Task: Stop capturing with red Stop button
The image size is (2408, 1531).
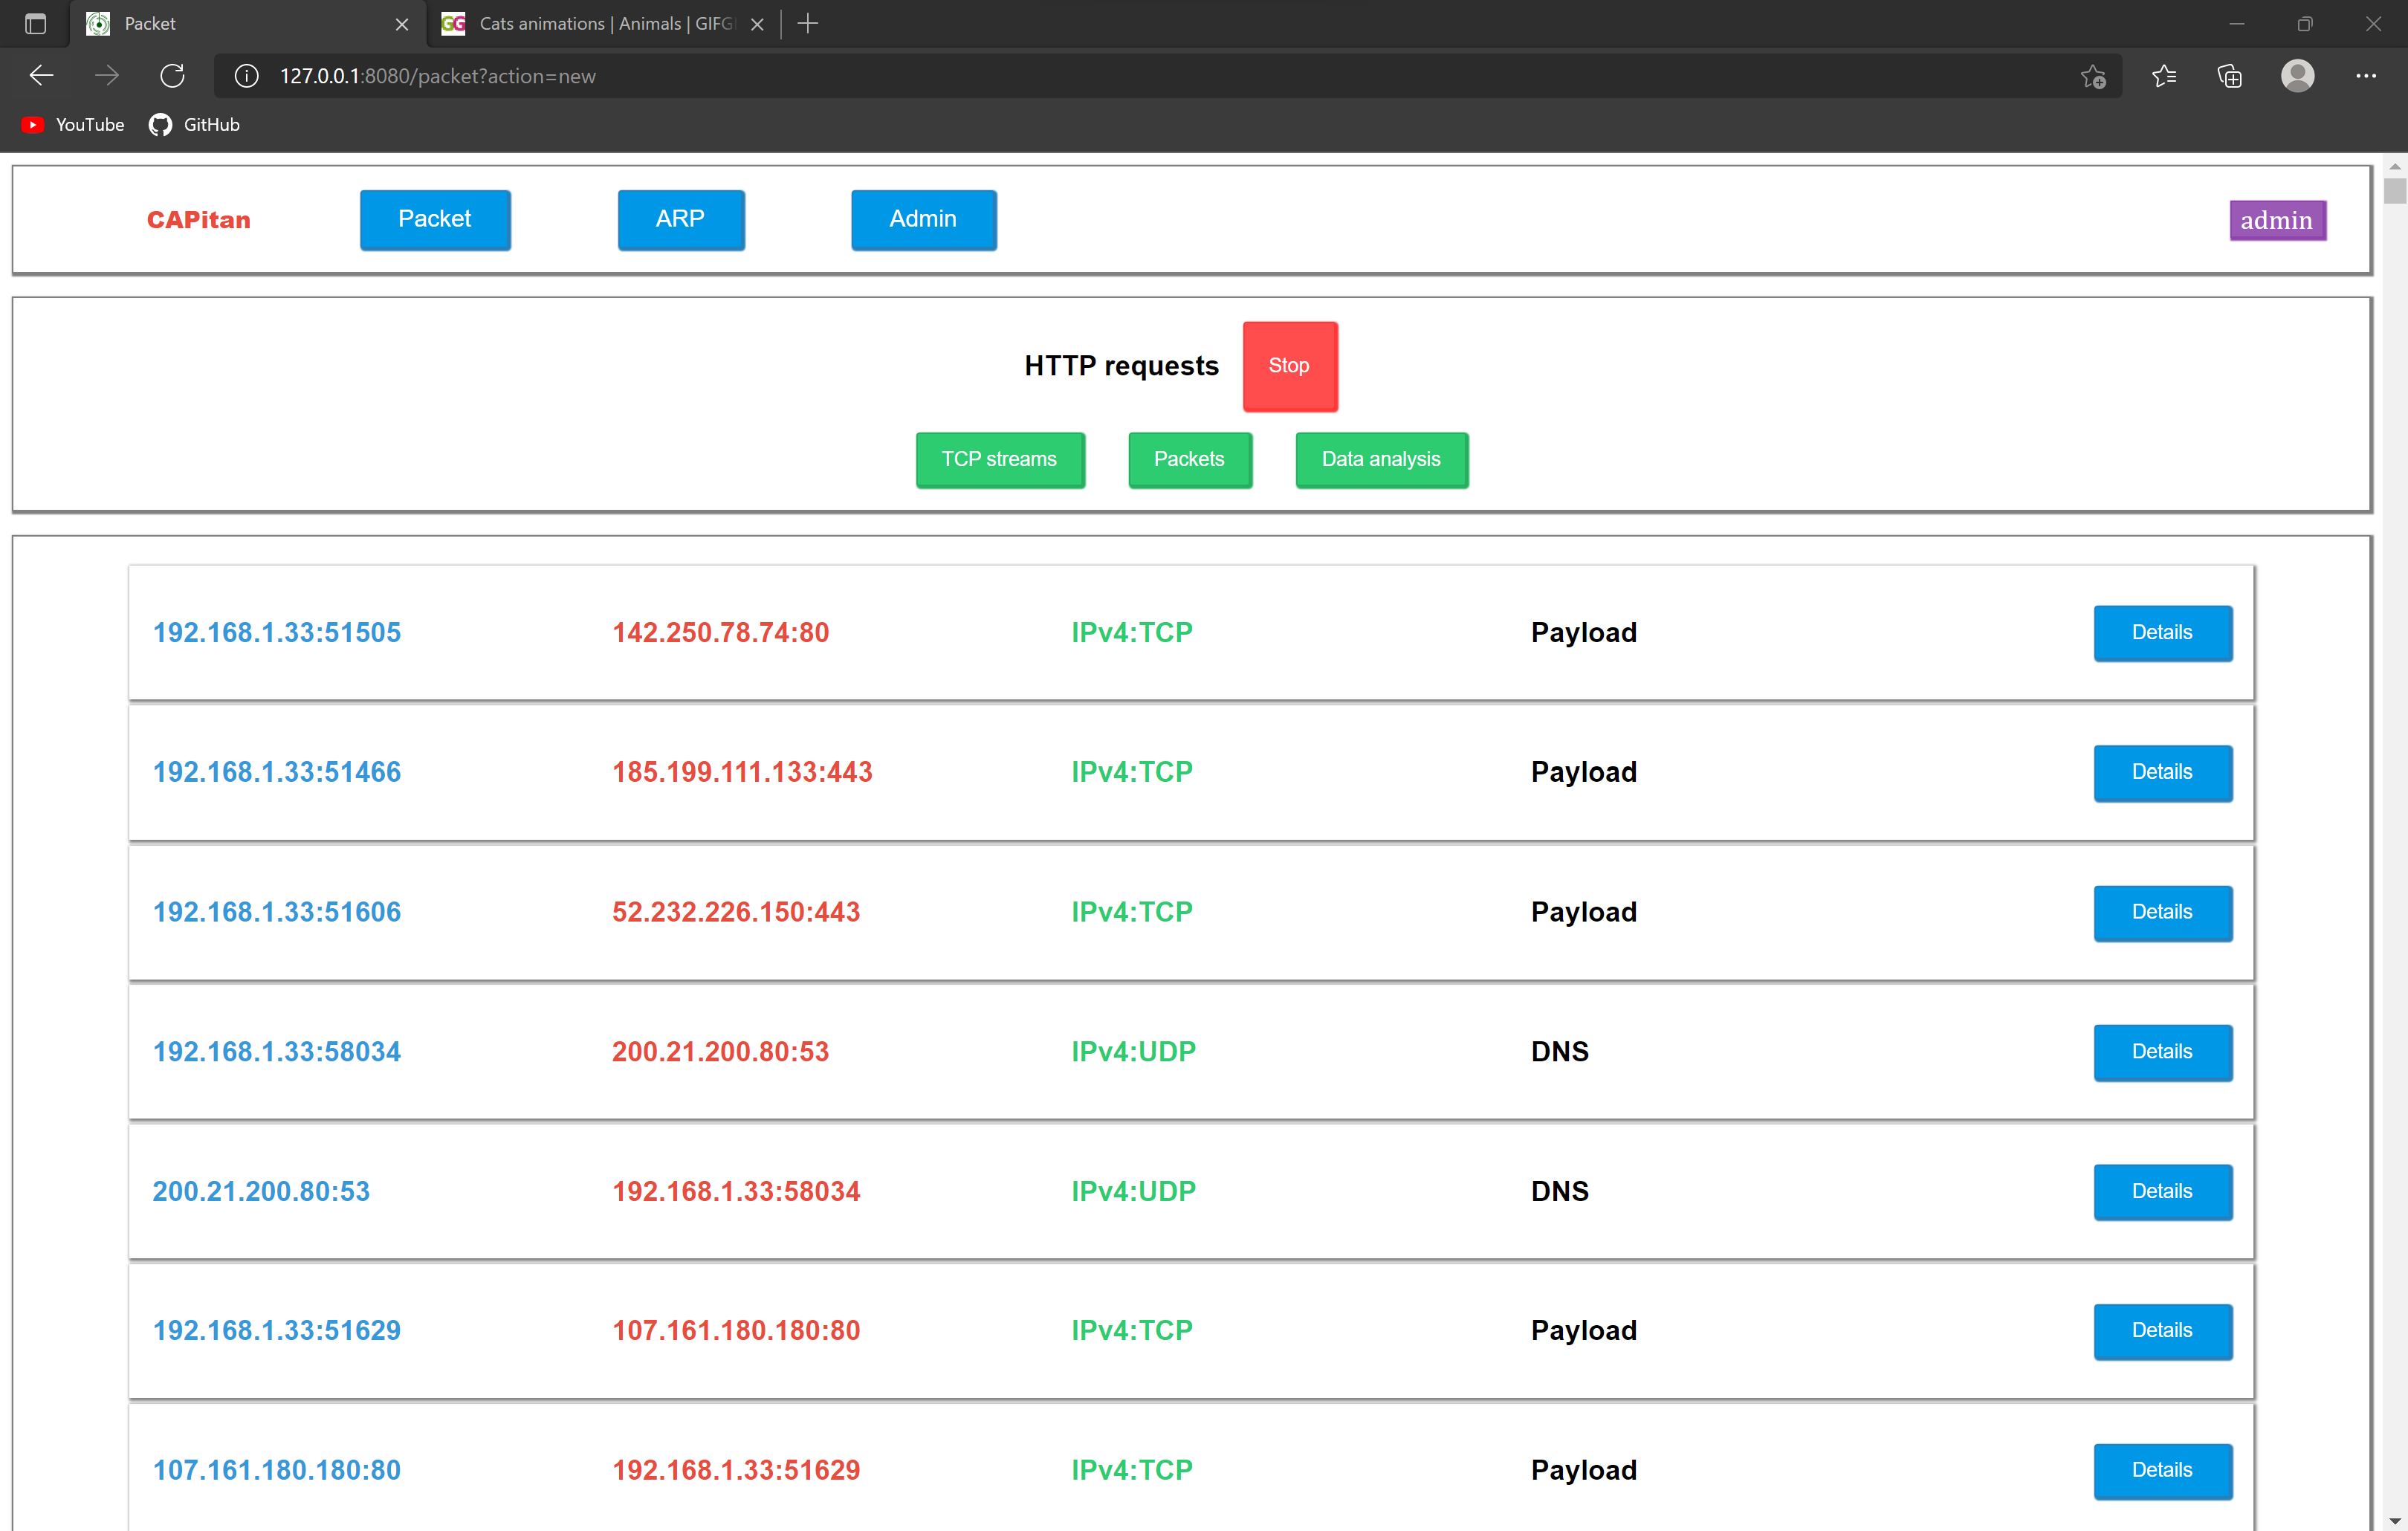Action: (x=1289, y=366)
